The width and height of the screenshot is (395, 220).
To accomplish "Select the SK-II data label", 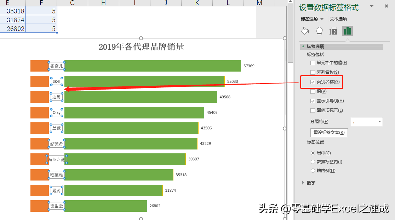I will [x=56, y=81].
